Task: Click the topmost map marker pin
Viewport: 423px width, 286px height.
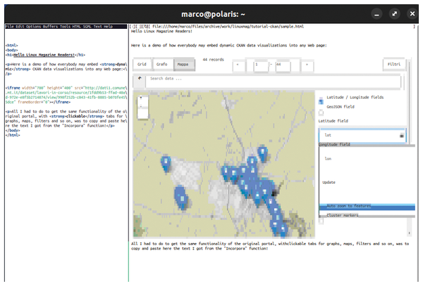Action: click(262, 151)
